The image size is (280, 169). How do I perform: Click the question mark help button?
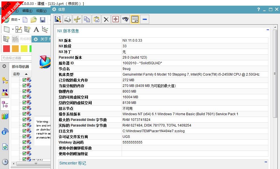click(258, 9)
